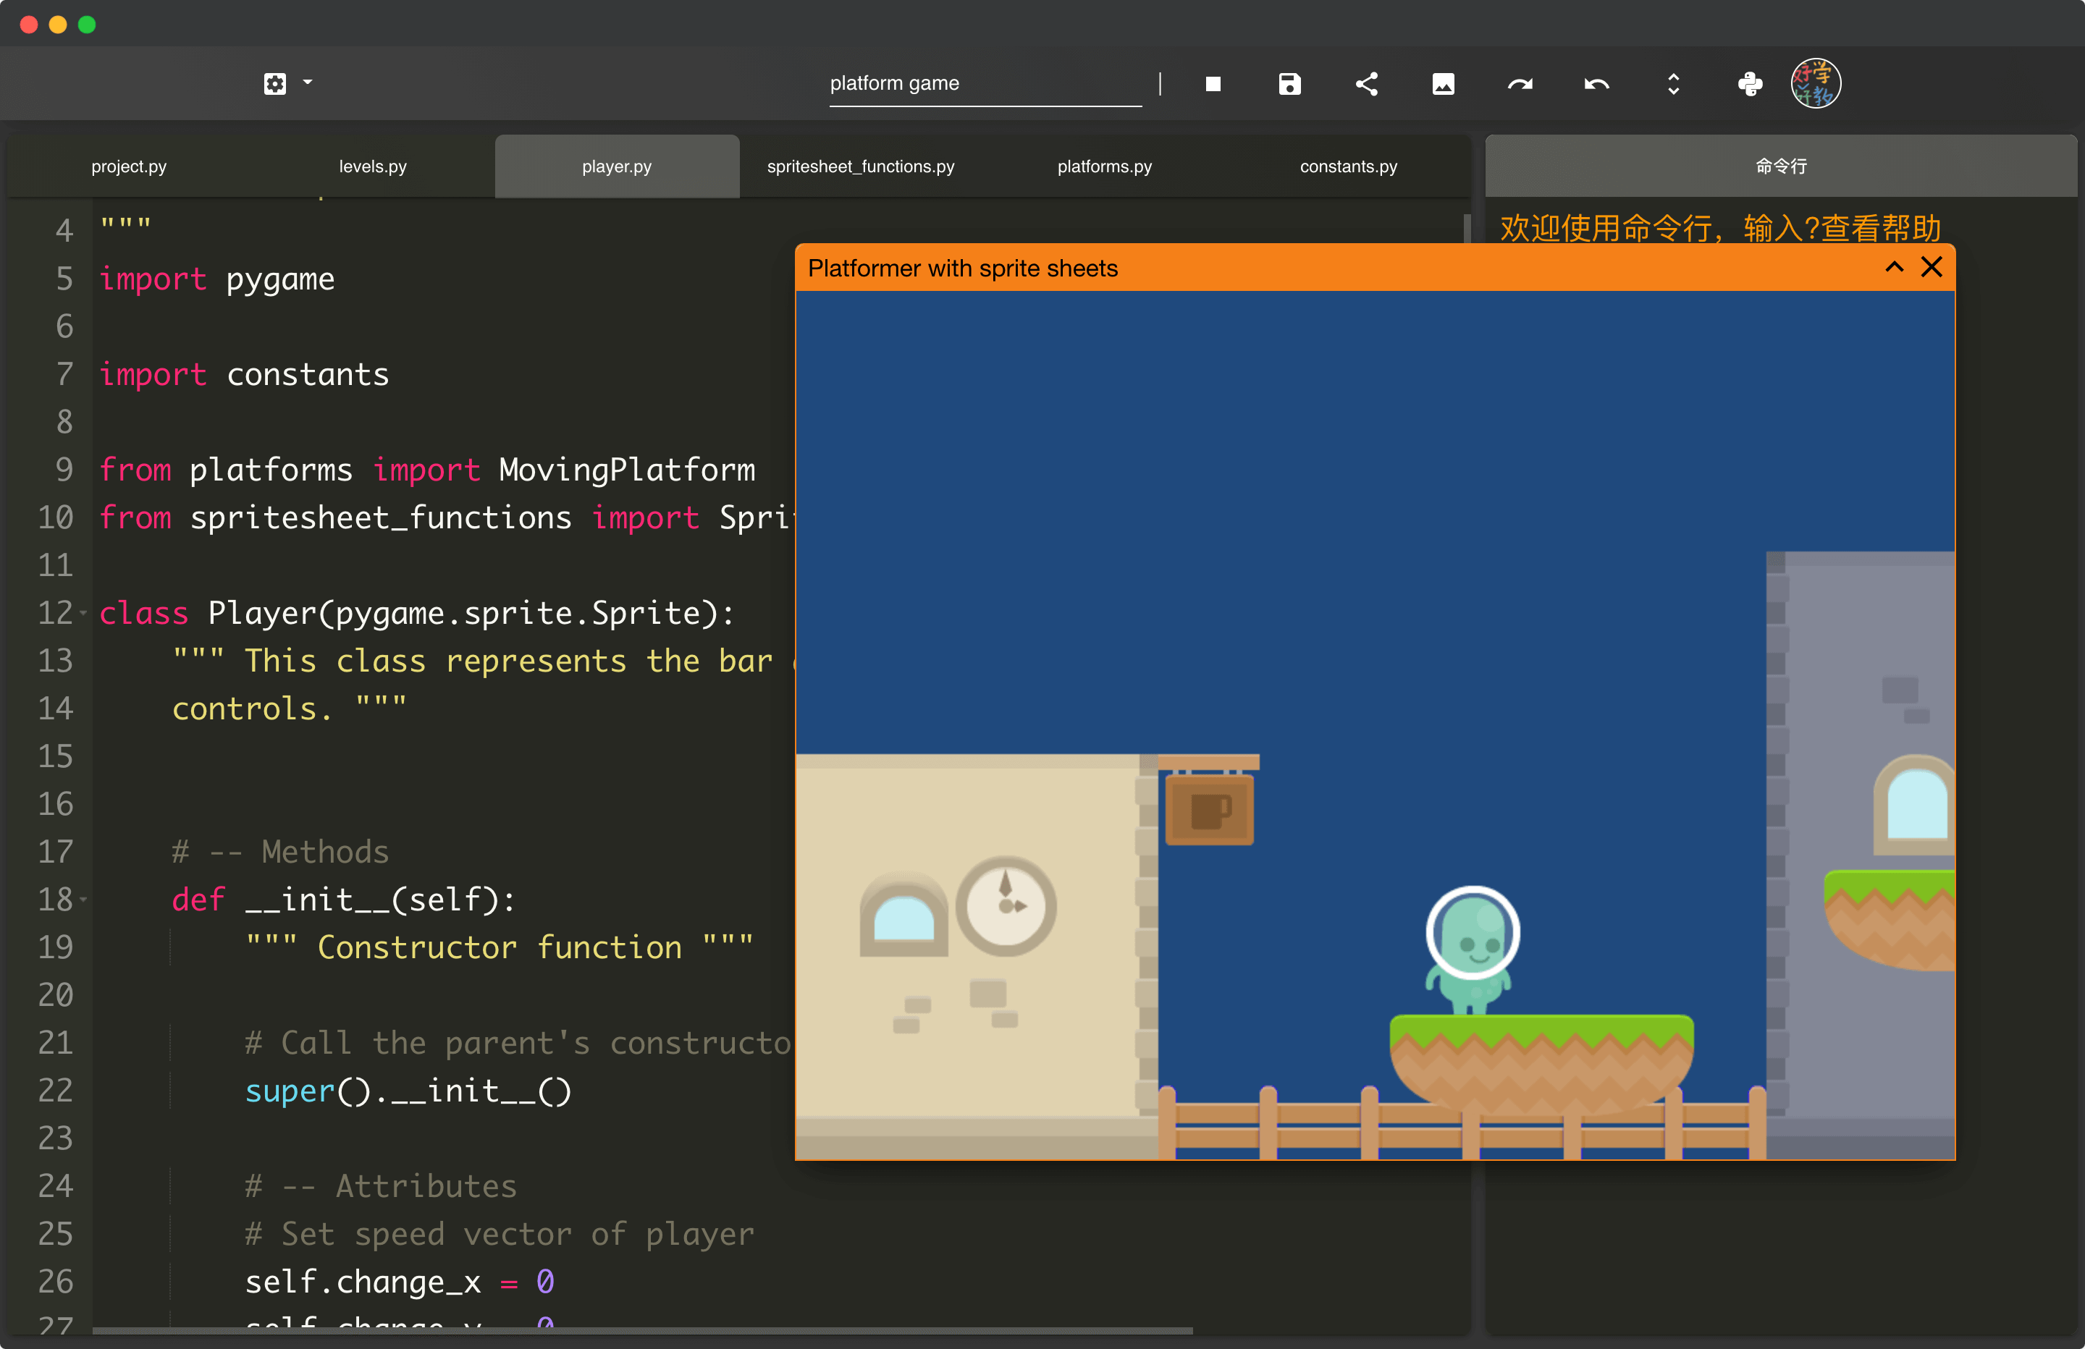Screen dimensions: 2085x1349
Task: Close the Platformer with sprite sheets window
Action: pos(1932,267)
